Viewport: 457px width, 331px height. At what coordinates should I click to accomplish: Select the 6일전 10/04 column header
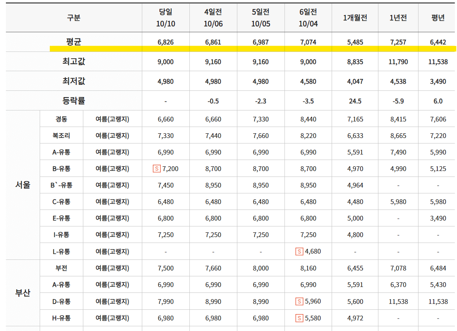point(308,17)
